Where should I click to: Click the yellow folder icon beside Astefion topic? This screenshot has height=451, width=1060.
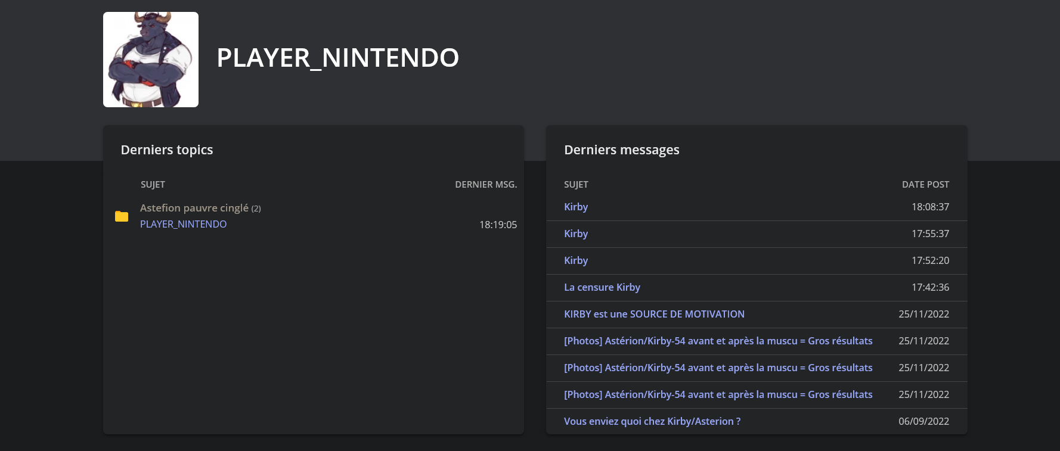coord(122,216)
